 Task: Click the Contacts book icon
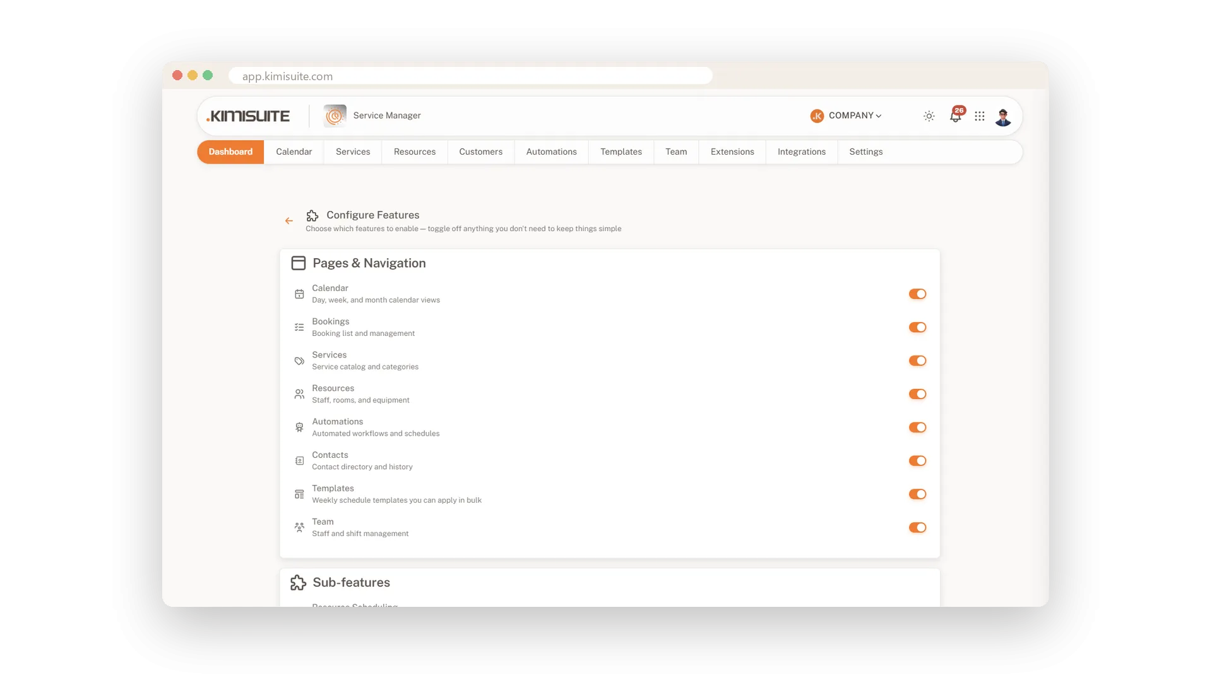[x=299, y=461]
